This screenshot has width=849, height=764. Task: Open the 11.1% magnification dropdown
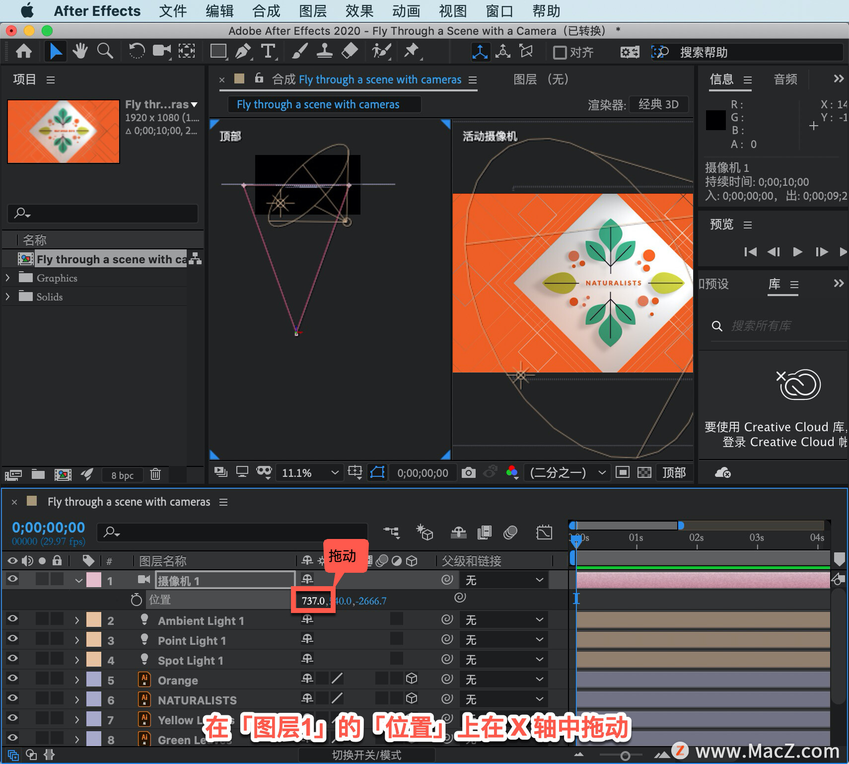click(x=310, y=473)
